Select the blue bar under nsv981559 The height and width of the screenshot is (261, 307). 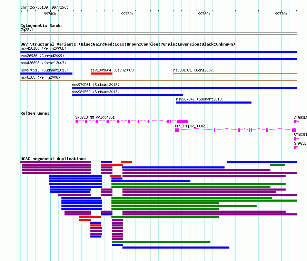(128, 95)
